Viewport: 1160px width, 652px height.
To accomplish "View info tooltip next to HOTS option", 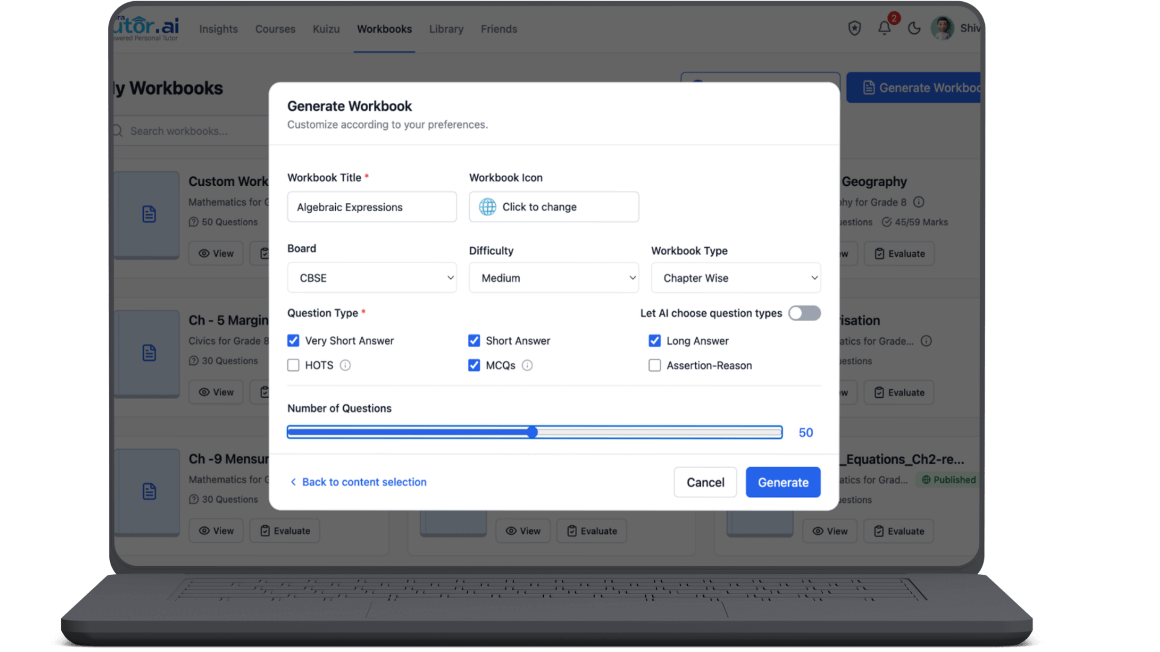I will 345,365.
